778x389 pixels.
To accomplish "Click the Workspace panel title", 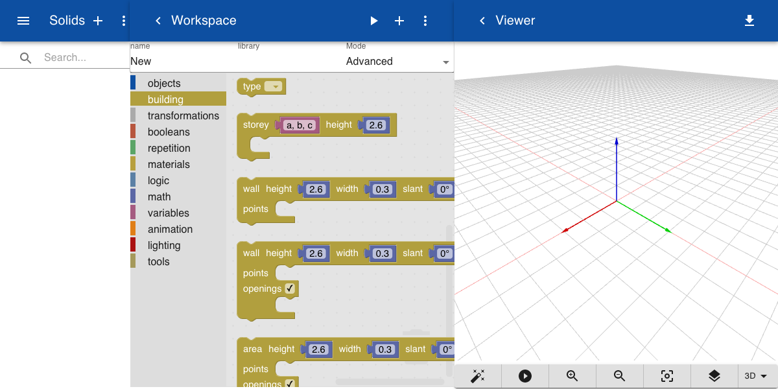I will (204, 21).
